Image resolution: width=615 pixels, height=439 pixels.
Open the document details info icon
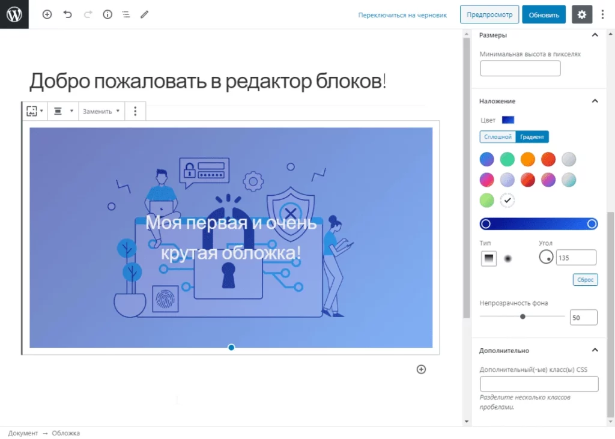pyautogui.click(x=107, y=14)
